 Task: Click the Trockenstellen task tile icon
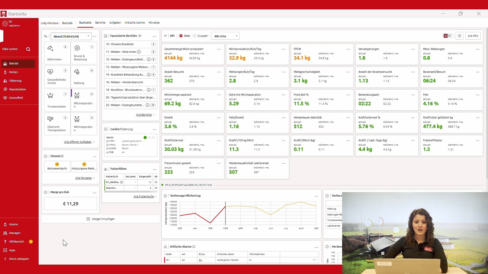[50, 96]
